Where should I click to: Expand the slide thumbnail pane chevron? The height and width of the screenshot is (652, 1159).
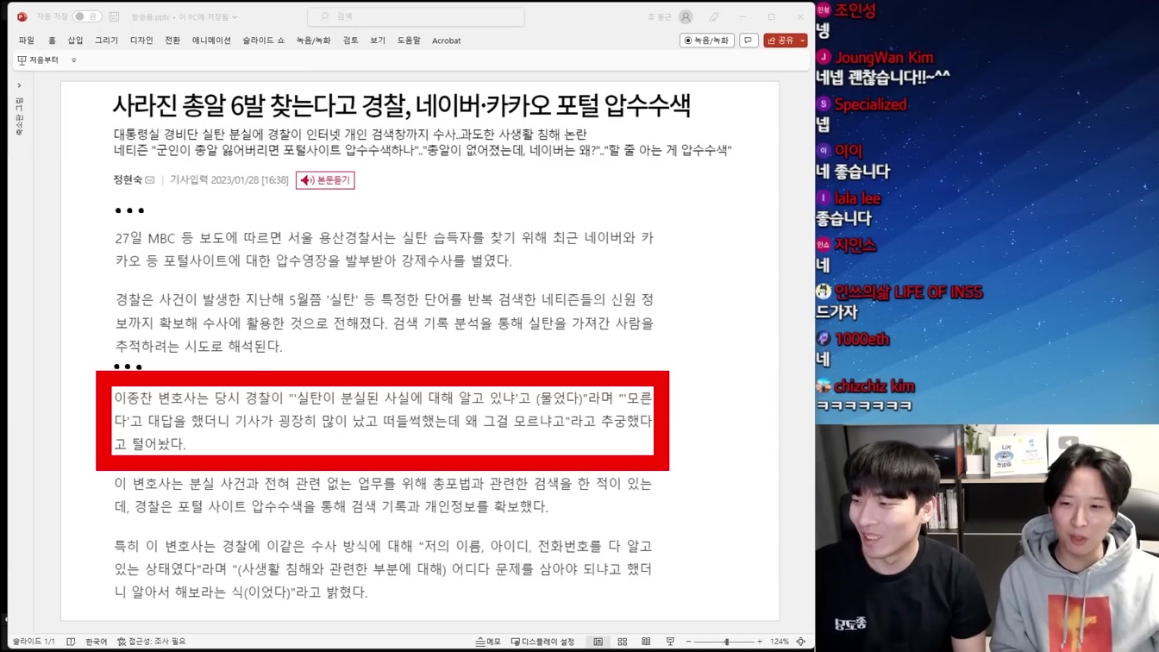click(19, 85)
